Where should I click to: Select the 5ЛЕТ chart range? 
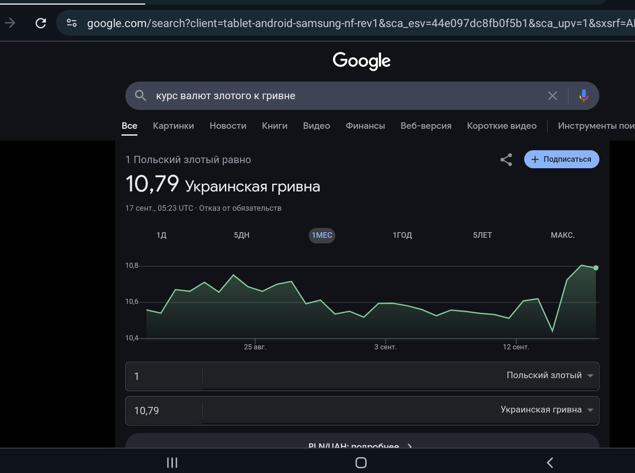click(483, 235)
